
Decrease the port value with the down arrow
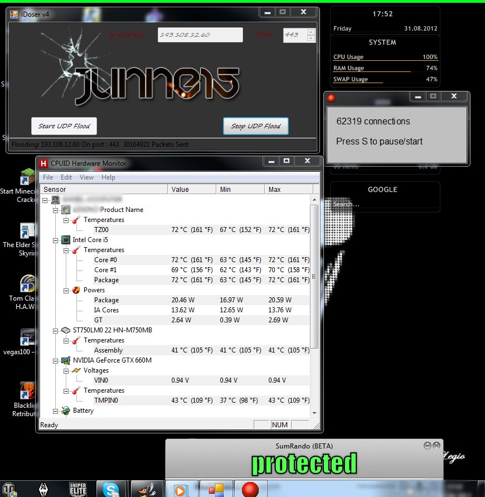[311, 38]
